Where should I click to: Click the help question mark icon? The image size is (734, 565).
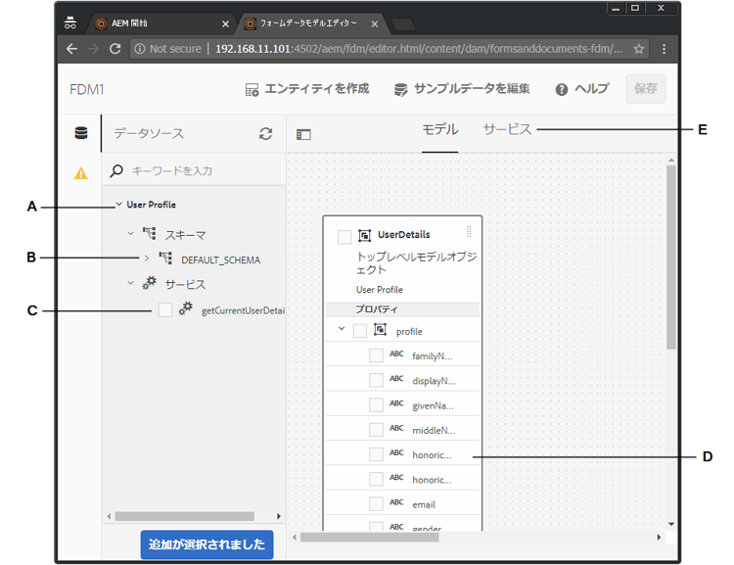(x=562, y=89)
